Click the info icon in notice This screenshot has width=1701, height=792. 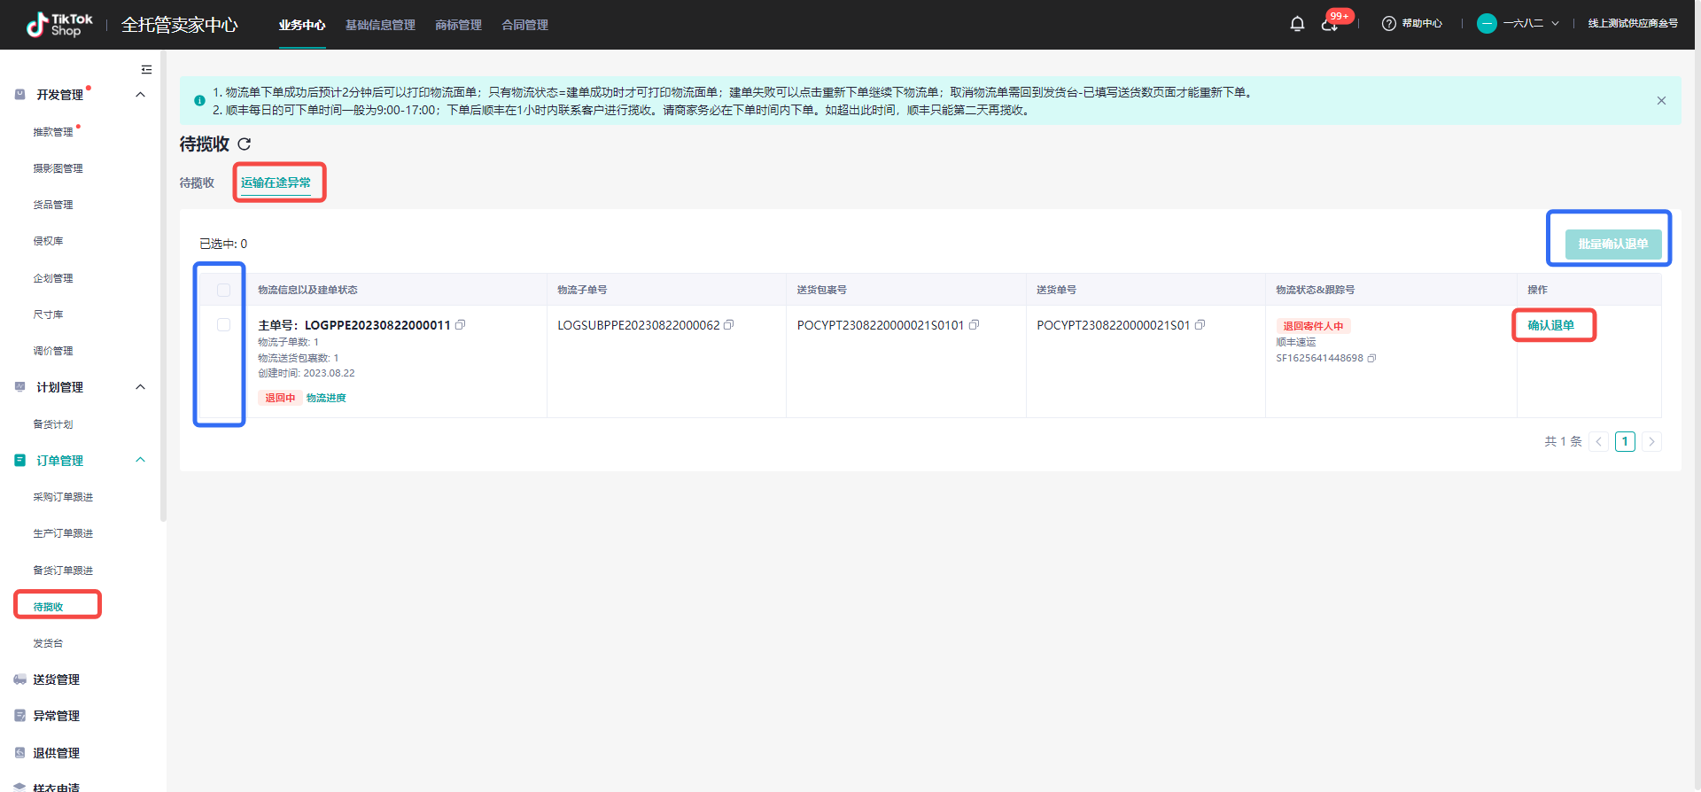click(x=199, y=100)
